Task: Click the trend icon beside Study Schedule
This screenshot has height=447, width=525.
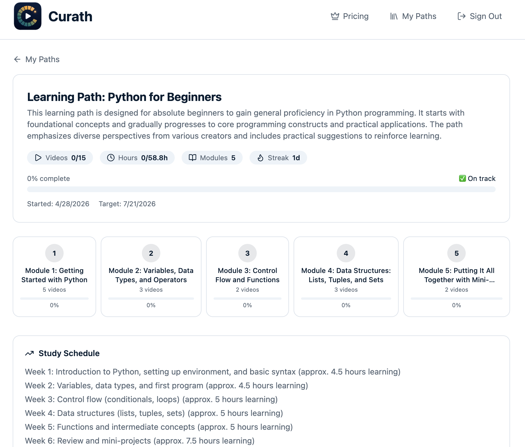Action: click(30, 353)
